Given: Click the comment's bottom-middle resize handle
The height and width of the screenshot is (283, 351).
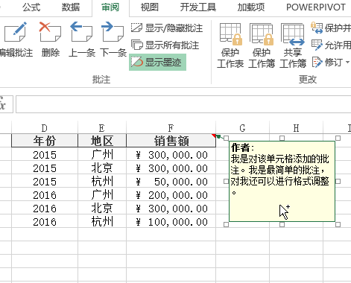Looking at the screenshot, I should pos(282,224).
